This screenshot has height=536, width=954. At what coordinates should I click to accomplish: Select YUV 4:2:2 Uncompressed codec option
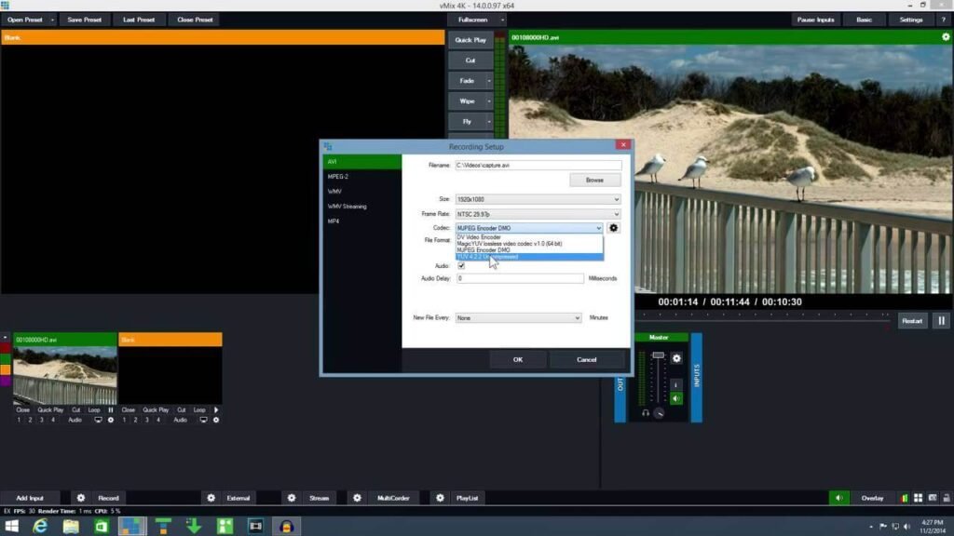click(x=529, y=257)
